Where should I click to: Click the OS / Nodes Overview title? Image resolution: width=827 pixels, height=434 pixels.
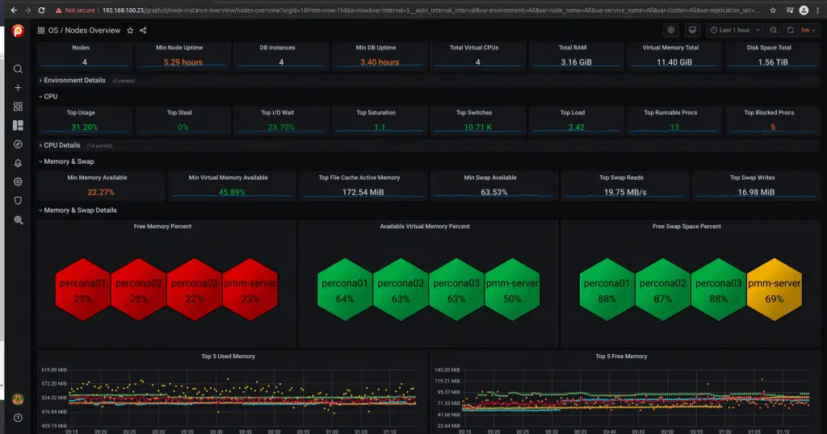(x=84, y=31)
